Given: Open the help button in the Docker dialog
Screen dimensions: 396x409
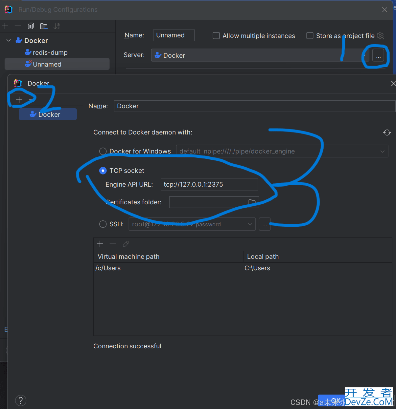Looking at the screenshot, I should pos(21,400).
